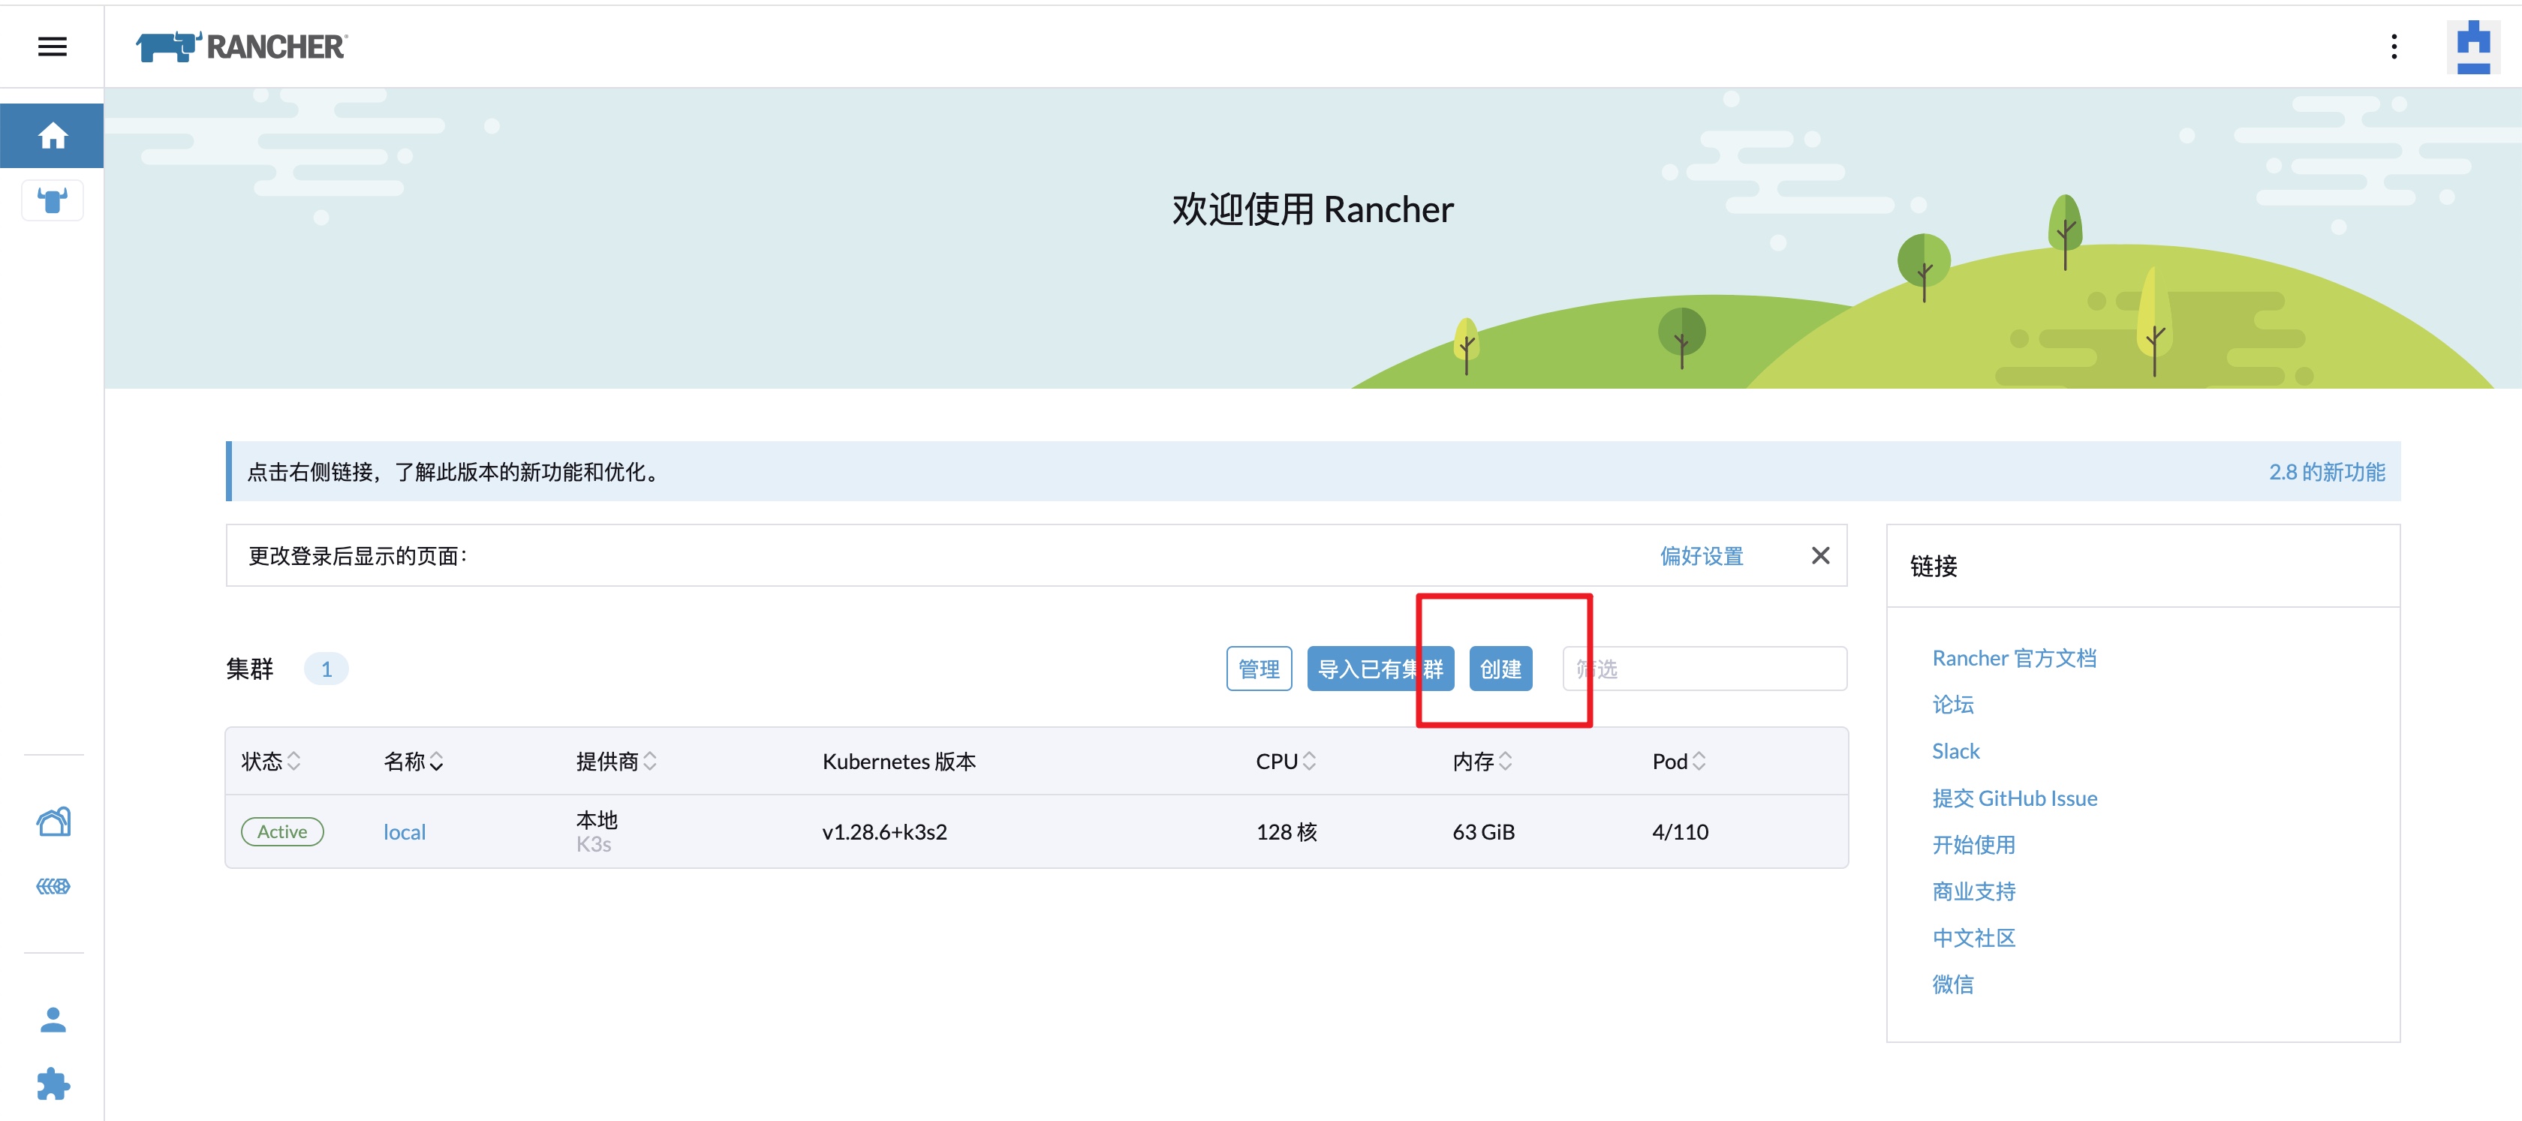This screenshot has width=2522, height=1121.
Task: Sort clusters by 内存 column
Action: coord(1482,761)
